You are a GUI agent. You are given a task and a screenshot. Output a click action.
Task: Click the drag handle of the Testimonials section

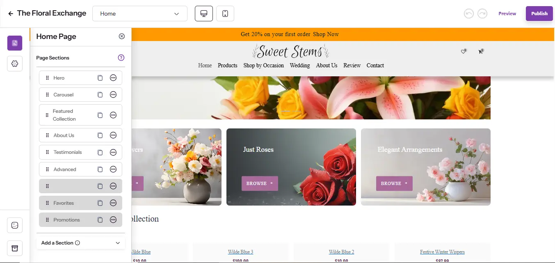tap(47, 152)
